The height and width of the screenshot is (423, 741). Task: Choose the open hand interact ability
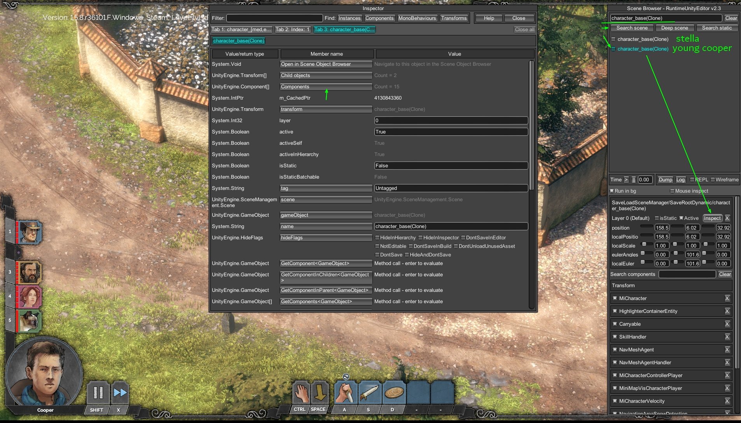(301, 393)
